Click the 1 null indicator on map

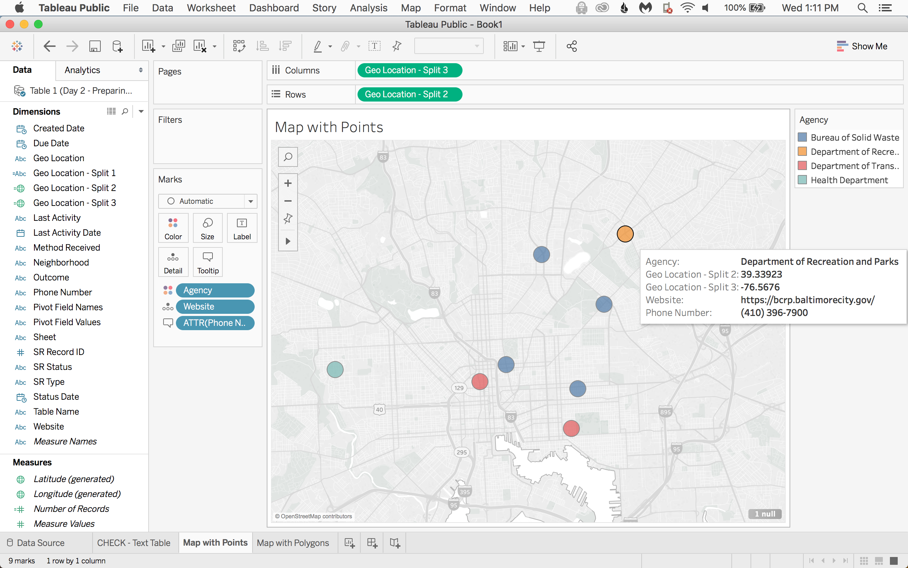tap(765, 514)
